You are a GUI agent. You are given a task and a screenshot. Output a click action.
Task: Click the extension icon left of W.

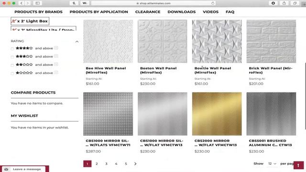(x=74, y=3)
